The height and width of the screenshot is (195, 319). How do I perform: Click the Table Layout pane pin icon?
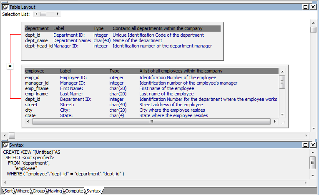coord(5,7)
